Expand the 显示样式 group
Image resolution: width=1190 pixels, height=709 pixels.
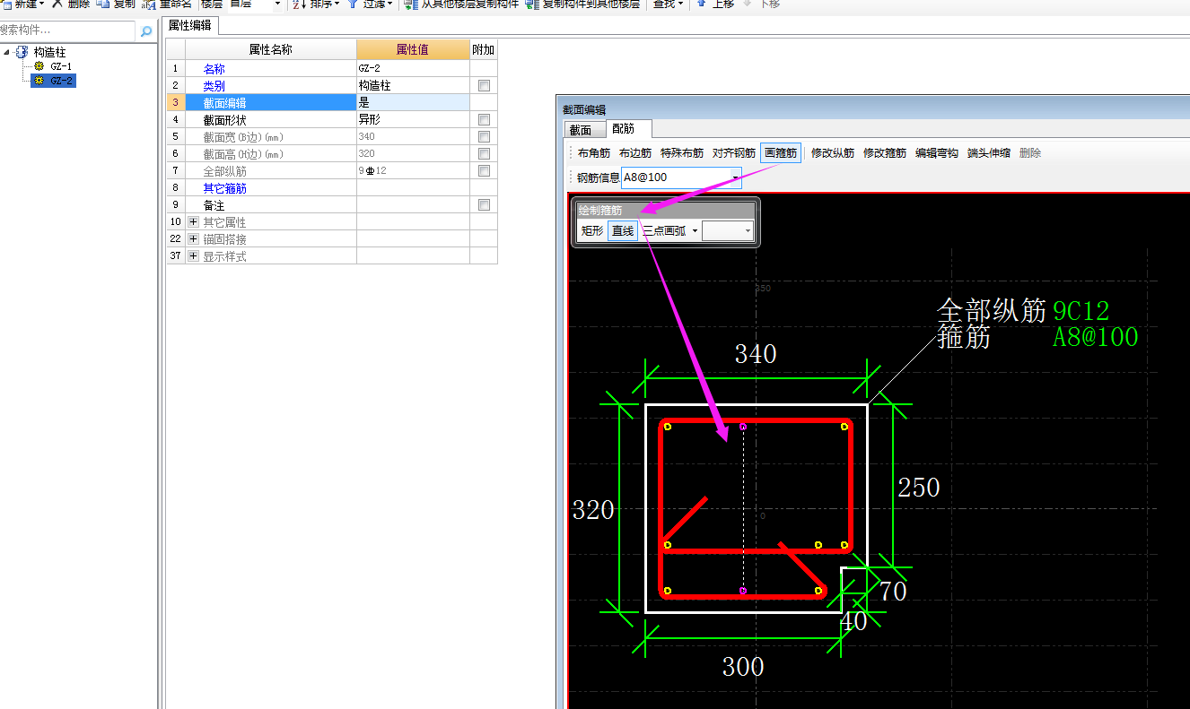[x=194, y=255]
